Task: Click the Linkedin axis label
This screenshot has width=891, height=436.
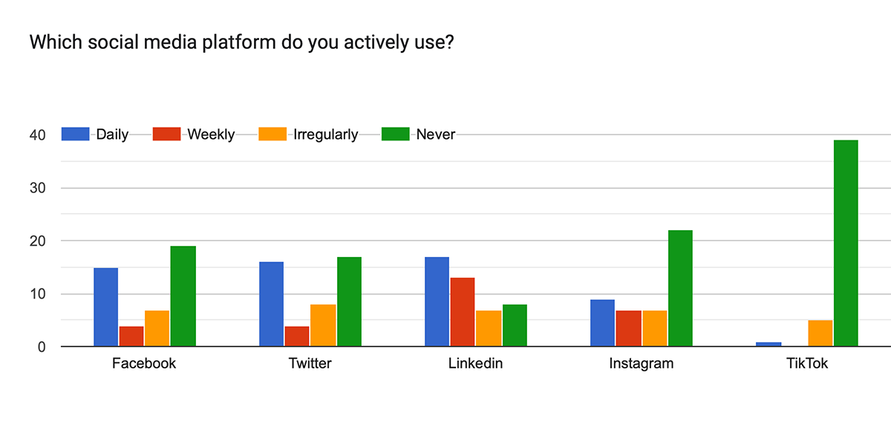Action: click(x=476, y=364)
